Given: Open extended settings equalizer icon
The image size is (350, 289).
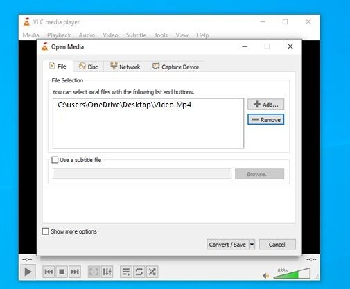Looking at the screenshot, I should [x=107, y=272].
